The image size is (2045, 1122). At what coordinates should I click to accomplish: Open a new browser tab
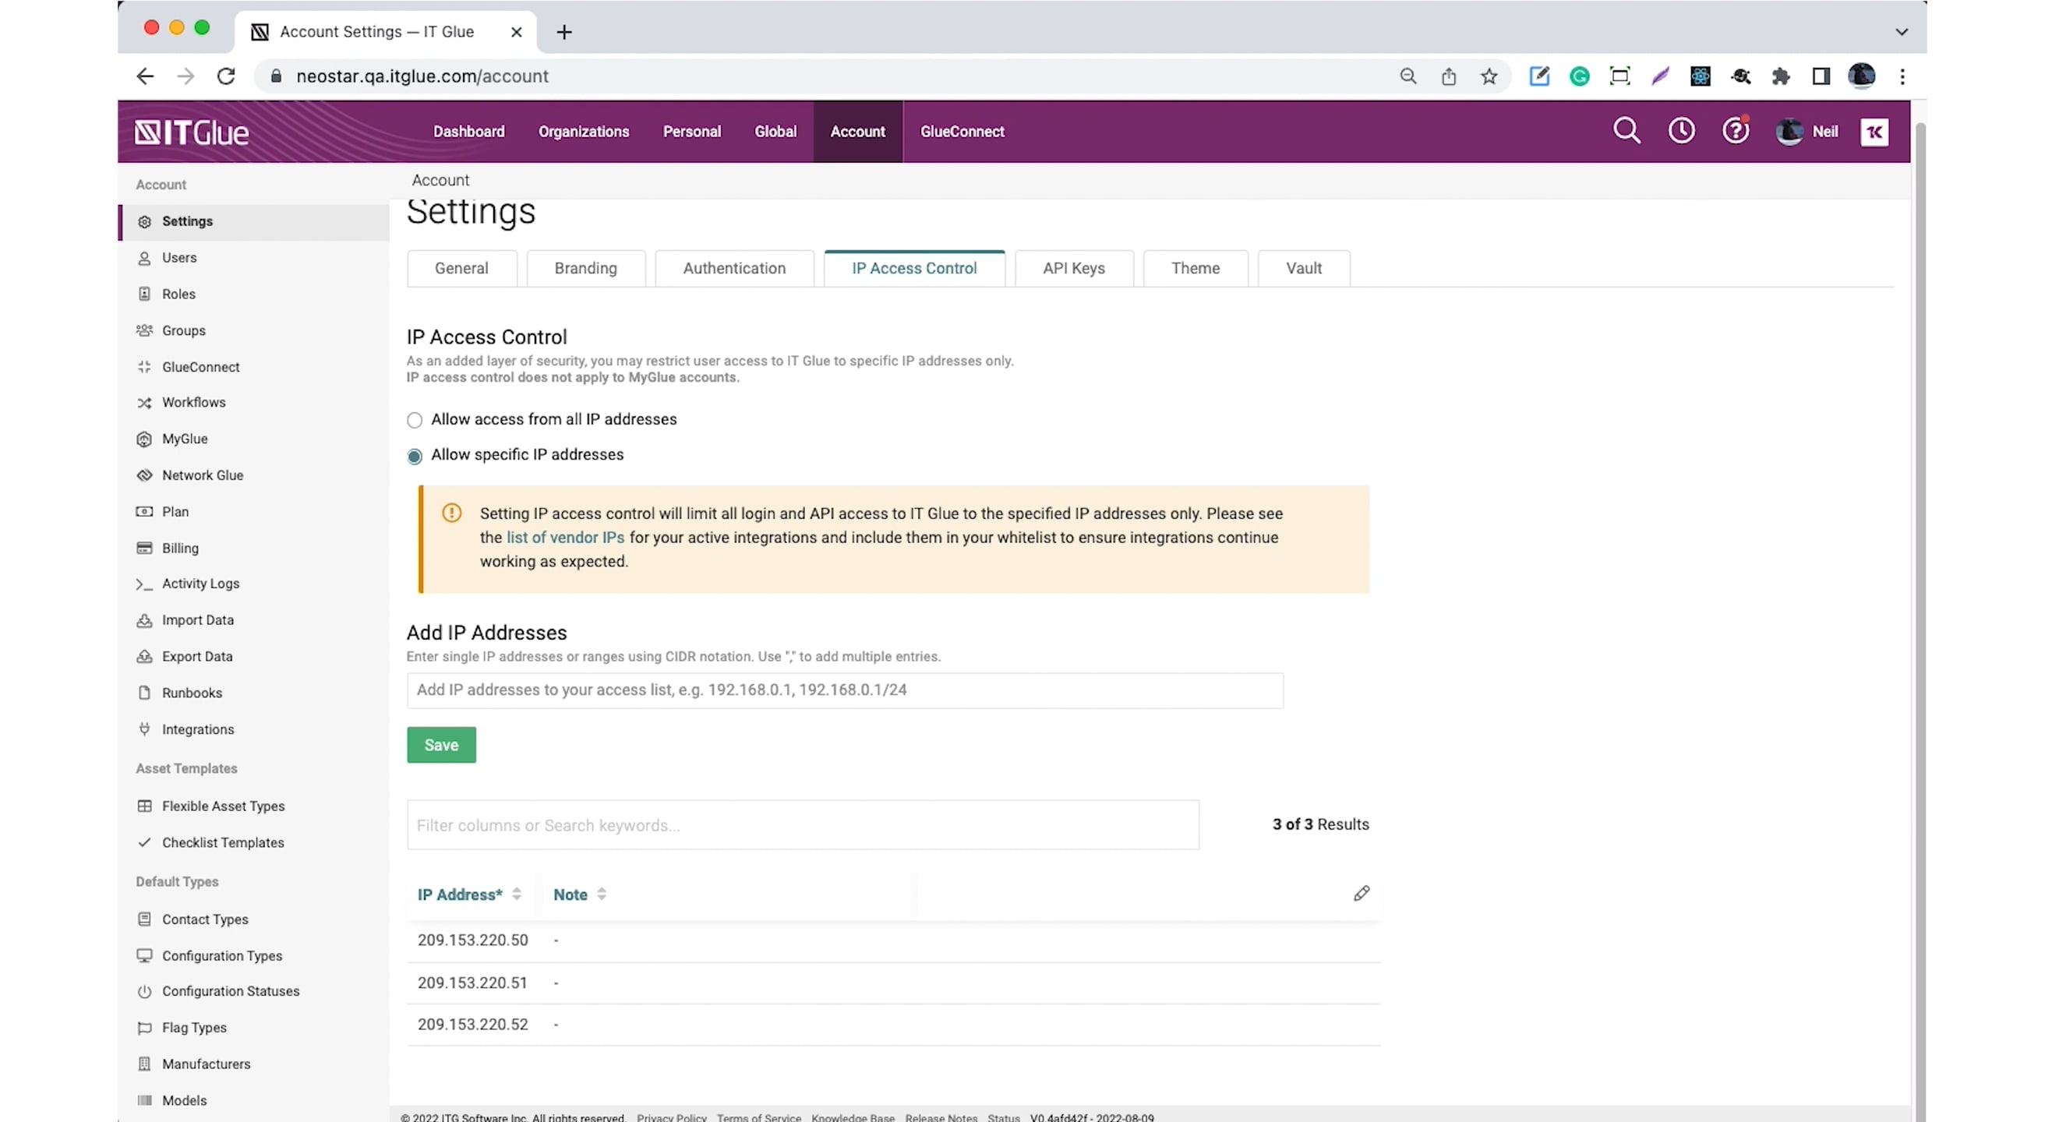tap(563, 32)
